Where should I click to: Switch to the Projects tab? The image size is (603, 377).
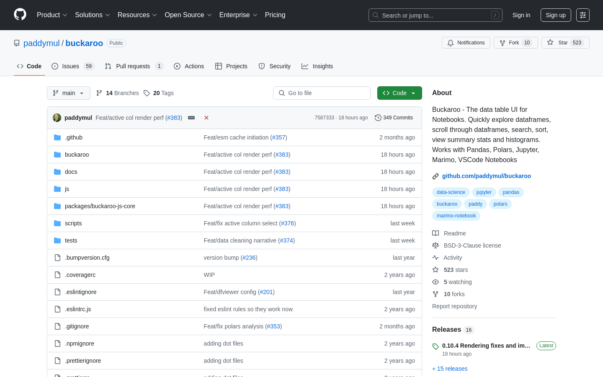231,66
